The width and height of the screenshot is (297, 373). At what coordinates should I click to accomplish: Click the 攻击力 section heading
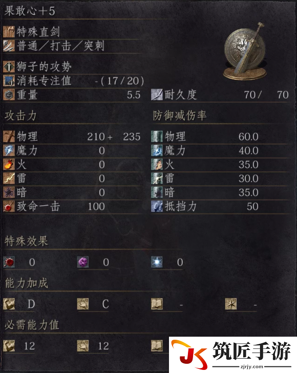[20, 116]
